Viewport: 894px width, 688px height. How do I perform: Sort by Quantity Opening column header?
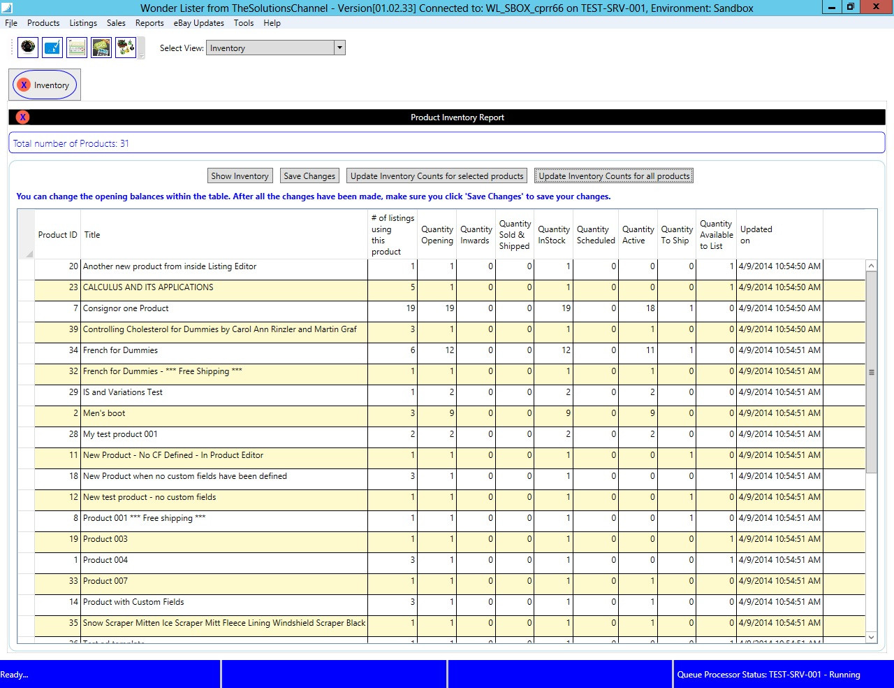click(437, 235)
